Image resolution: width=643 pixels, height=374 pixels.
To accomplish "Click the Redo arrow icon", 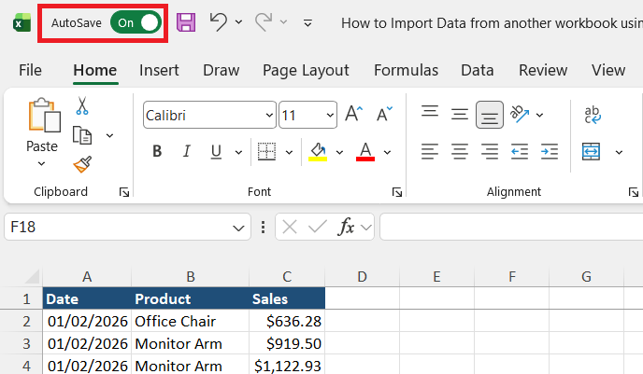I will 264,22.
